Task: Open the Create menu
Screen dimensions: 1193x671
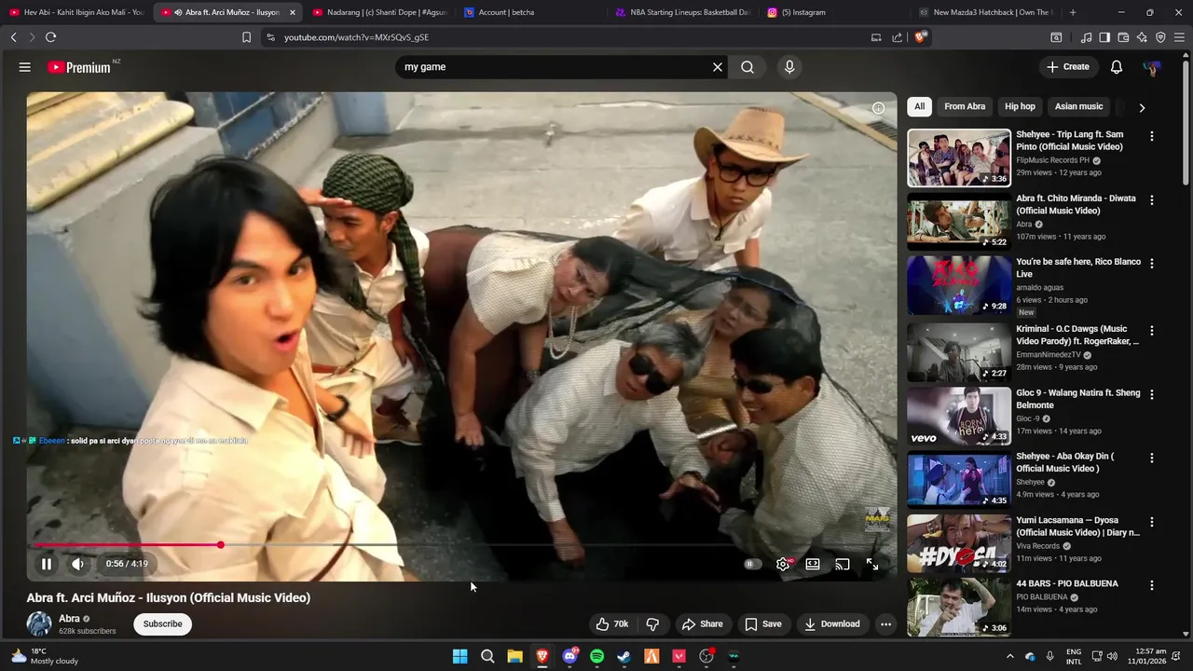Action: 1067,67
